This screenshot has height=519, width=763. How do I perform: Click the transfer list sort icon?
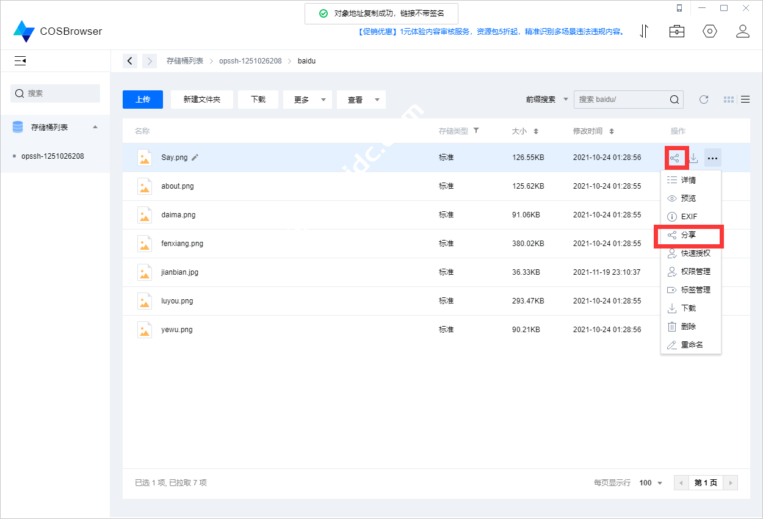pos(644,31)
